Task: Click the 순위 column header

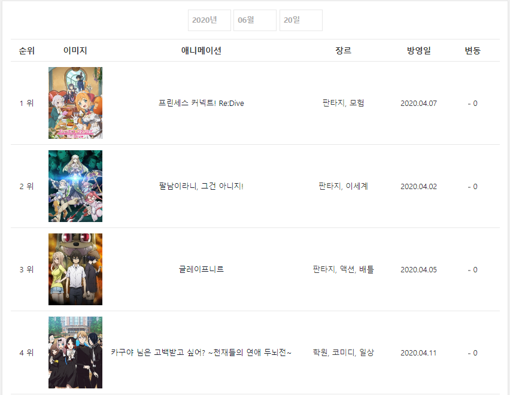Action: 27,51
